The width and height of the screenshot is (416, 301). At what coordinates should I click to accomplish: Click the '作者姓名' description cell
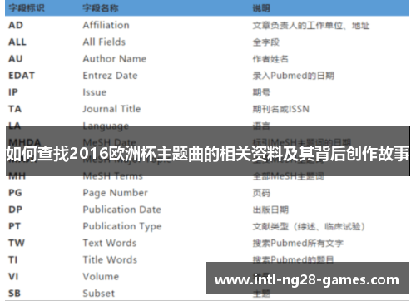click(270, 59)
